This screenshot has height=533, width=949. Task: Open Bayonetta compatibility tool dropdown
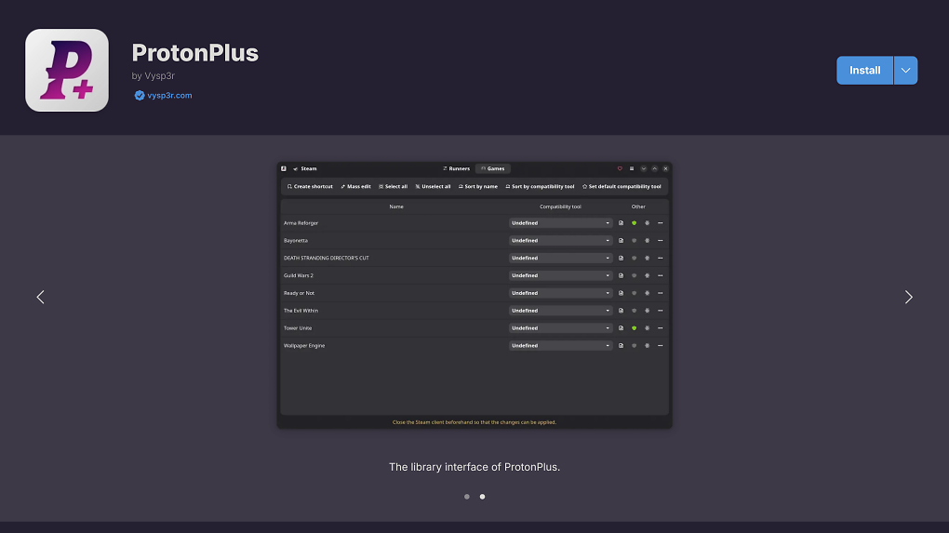pyautogui.click(x=560, y=241)
